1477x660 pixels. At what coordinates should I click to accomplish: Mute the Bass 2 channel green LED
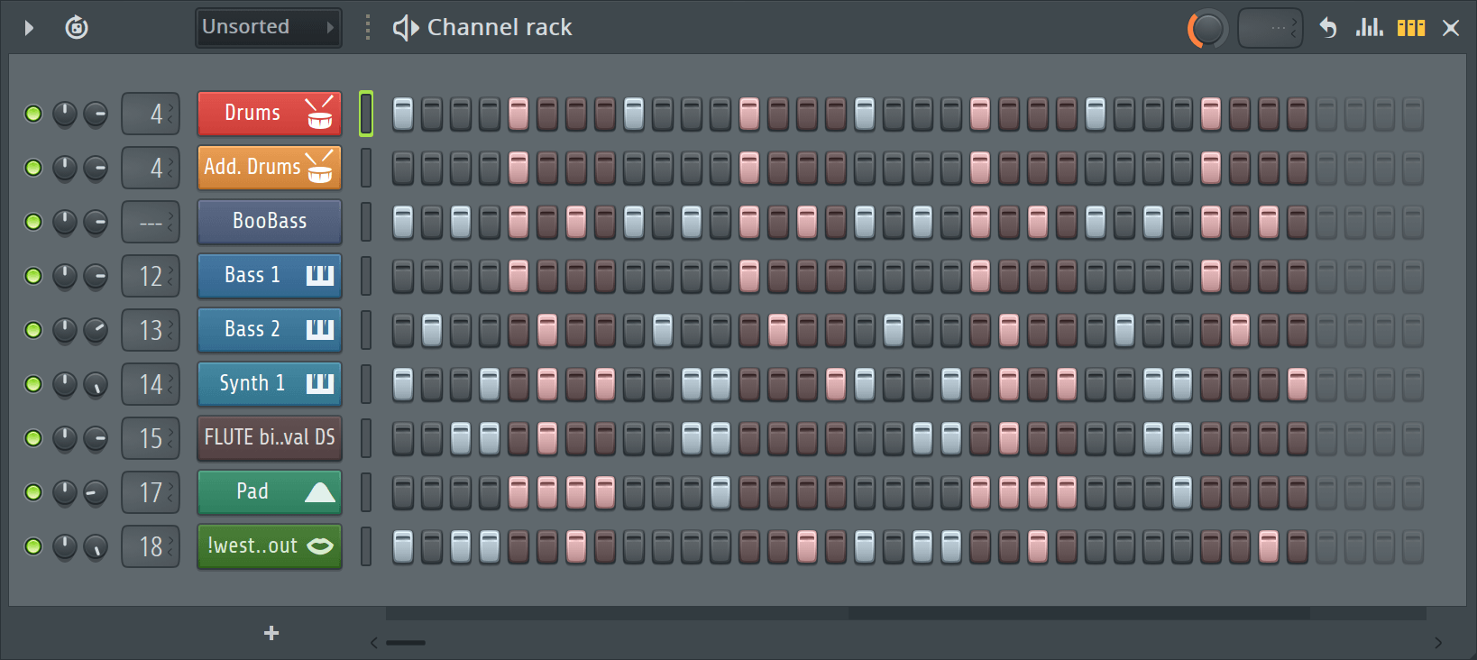coord(33,330)
